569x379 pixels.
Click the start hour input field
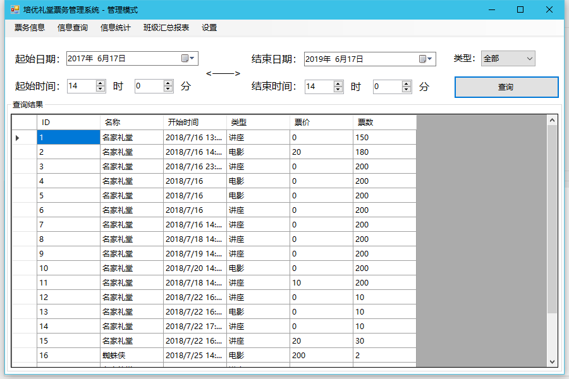(x=81, y=87)
